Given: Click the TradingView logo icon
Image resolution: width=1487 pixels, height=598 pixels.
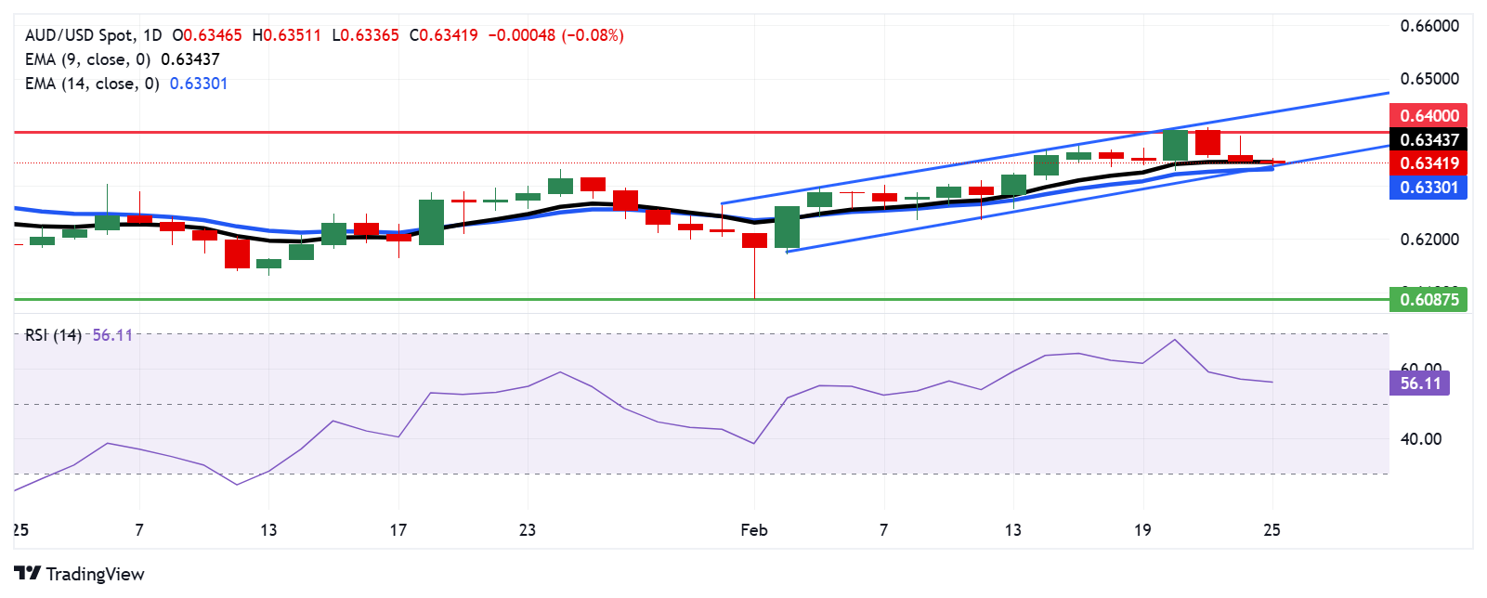Looking at the screenshot, I should [x=27, y=574].
